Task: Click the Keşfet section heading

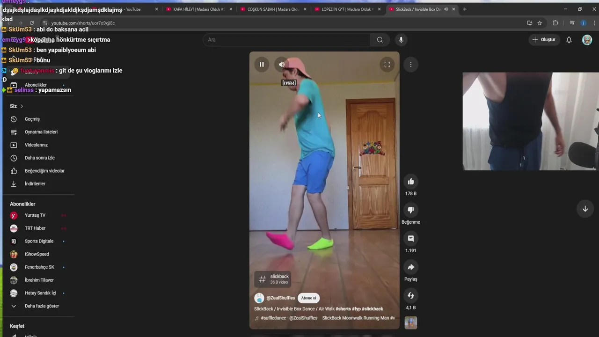Action: tap(17, 326)
